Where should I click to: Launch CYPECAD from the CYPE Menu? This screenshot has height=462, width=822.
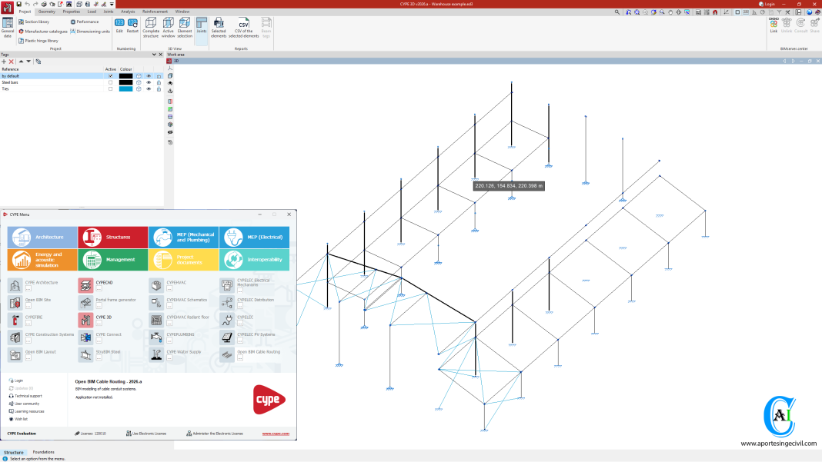[85, 284]
